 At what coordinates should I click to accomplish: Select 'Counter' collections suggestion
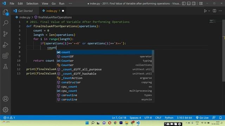click(x=104, y=65)
